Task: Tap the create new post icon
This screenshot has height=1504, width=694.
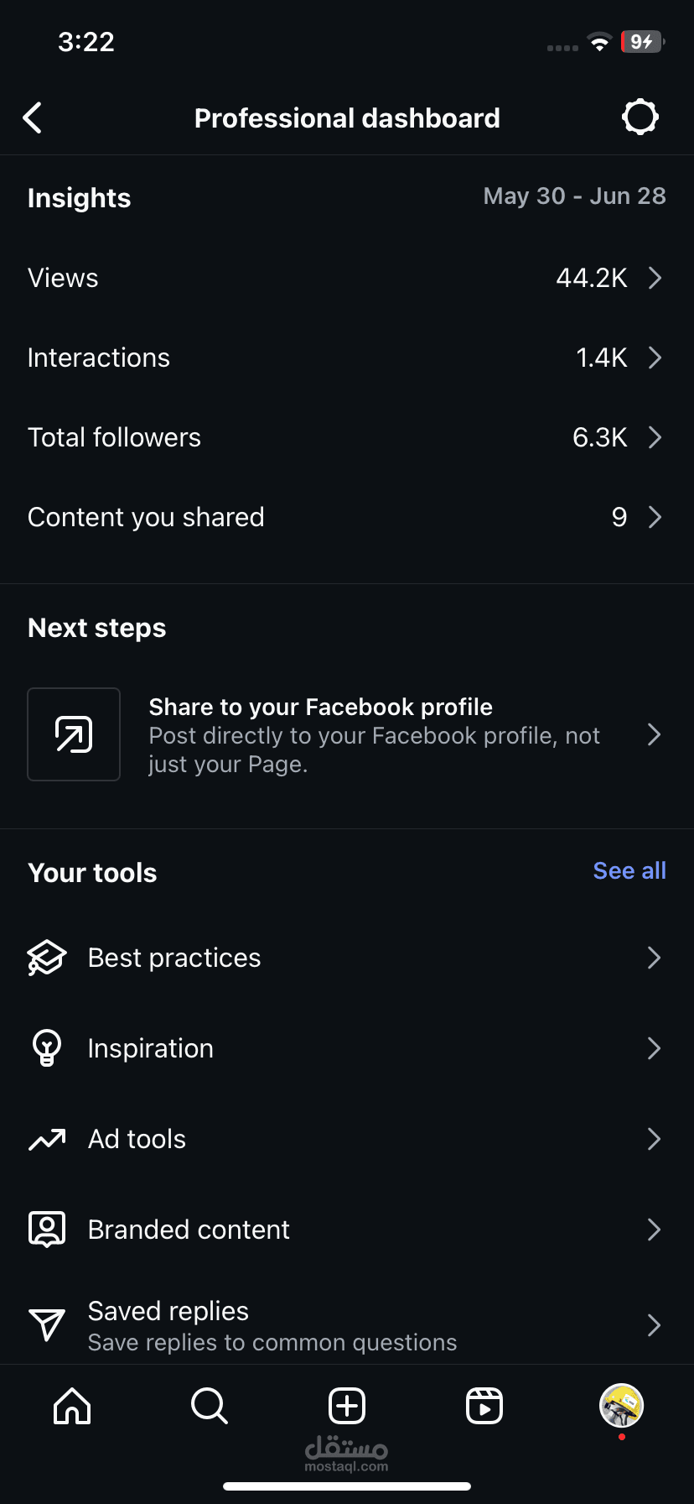Action: point(347,1406)
